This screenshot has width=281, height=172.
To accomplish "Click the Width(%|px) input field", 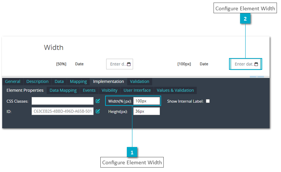I will point(147,101).
